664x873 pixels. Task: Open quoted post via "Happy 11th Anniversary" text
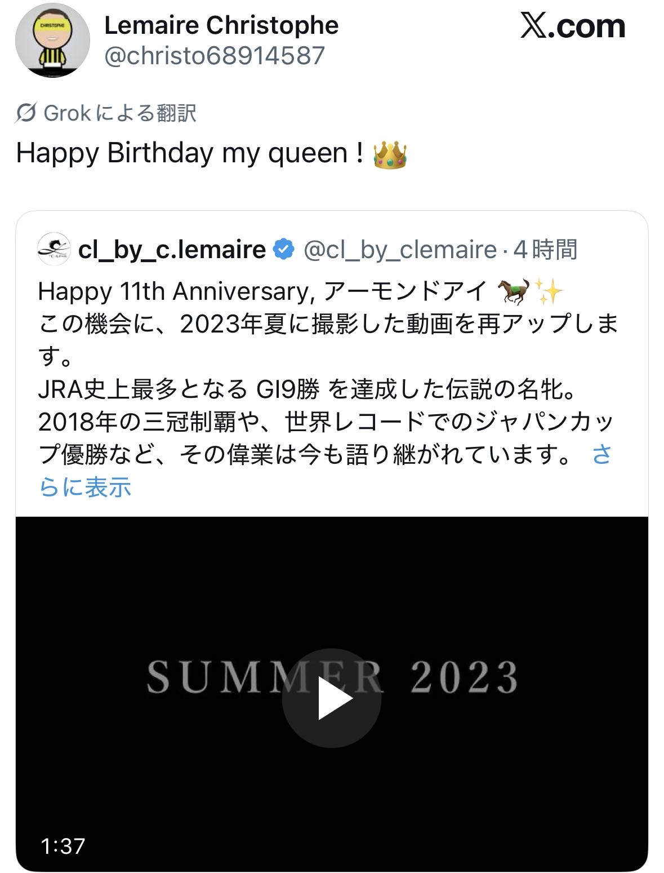(175, 291)
